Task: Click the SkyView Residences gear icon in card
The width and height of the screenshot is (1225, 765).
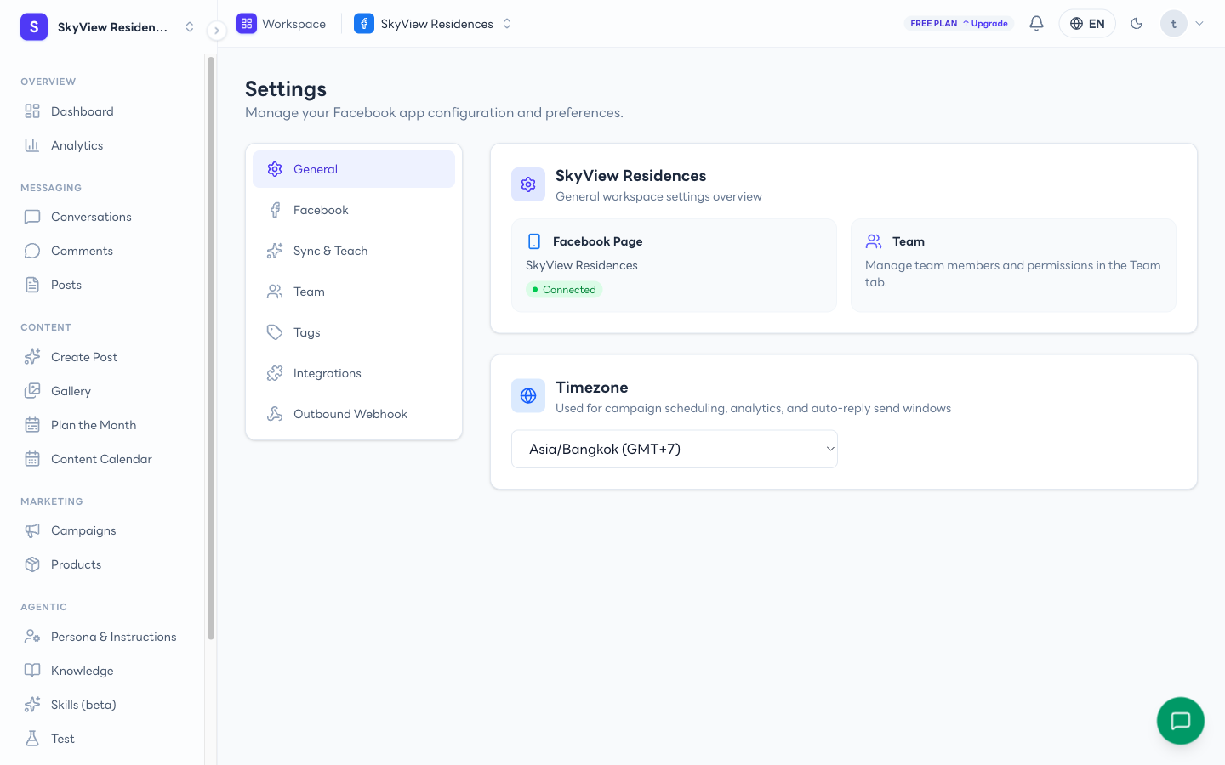Action: [528, 184]
